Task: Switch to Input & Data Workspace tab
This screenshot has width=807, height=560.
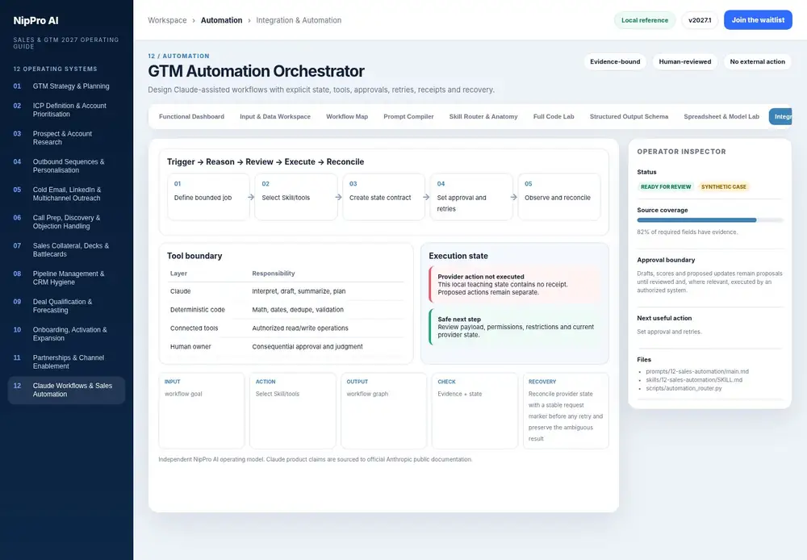Action: tap(275, 117)
